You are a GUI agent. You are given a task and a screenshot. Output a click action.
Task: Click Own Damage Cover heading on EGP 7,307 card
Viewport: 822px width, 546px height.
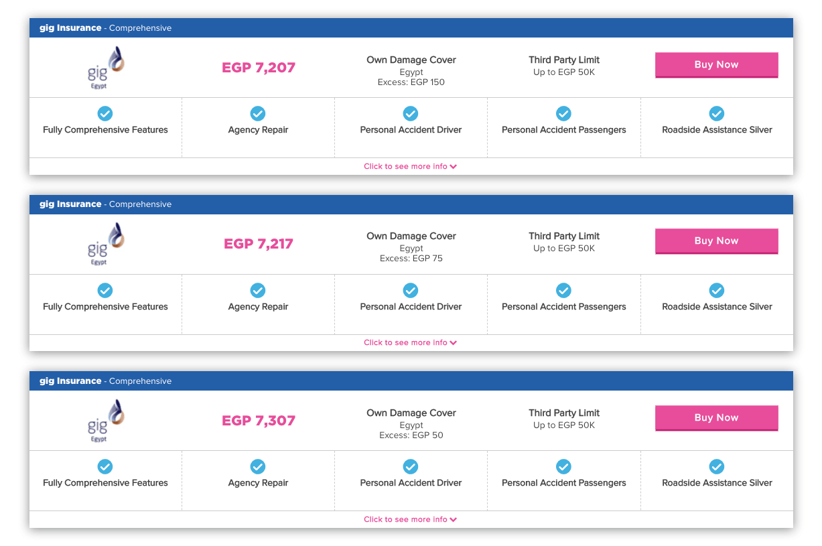tap(411, 413)
